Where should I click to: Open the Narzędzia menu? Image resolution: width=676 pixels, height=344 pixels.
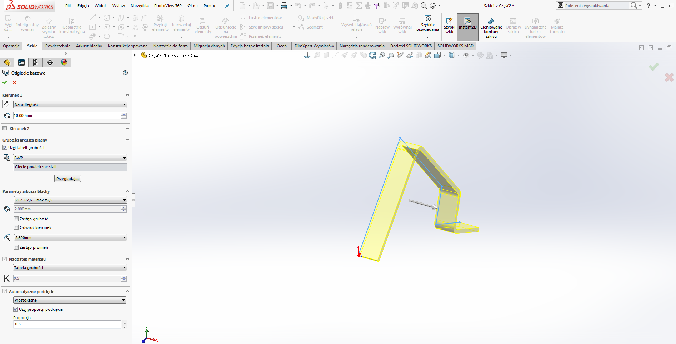click(139, 6)
